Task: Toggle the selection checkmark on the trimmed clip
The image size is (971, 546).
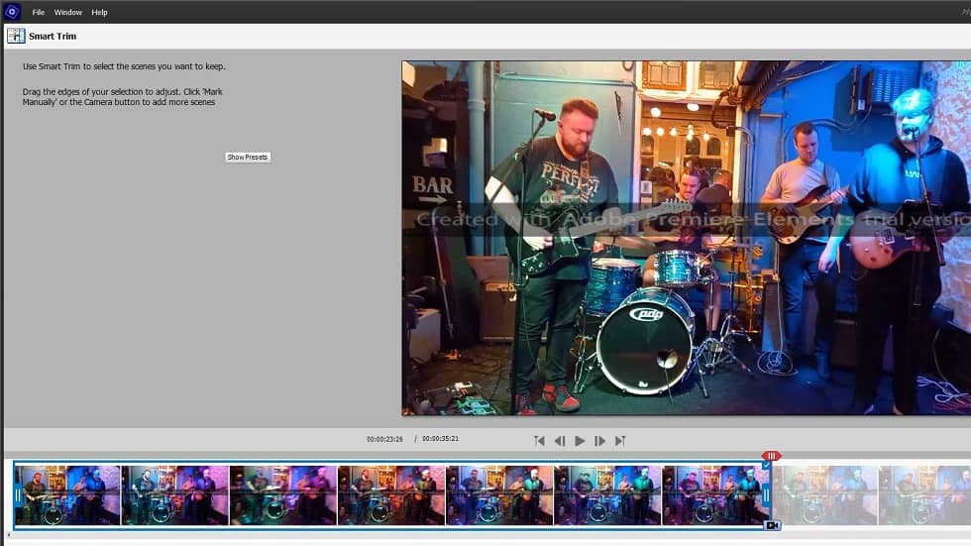Action: (x=767, y=465)
